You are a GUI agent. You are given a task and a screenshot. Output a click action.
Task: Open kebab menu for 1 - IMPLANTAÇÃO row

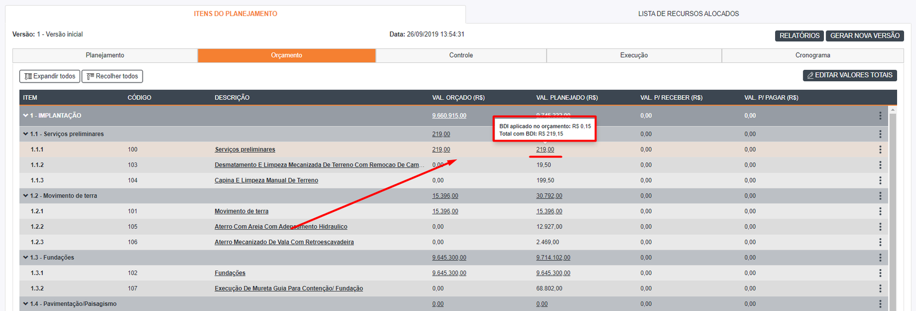[880, 116]
